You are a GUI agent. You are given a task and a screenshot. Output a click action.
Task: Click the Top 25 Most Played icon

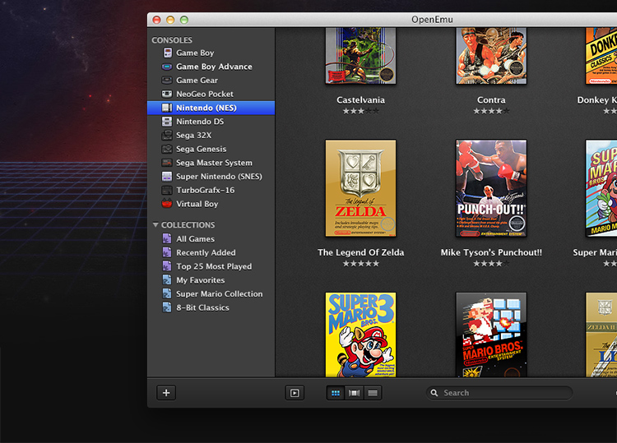click(x=167, y=266)
